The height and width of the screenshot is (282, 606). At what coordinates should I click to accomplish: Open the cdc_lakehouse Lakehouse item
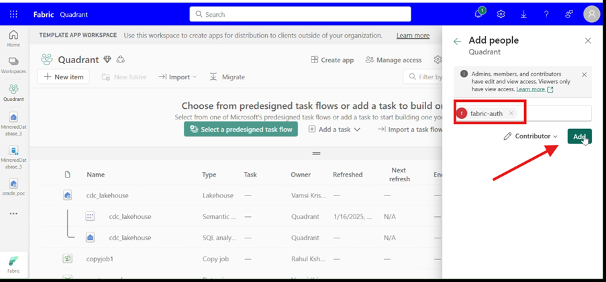click(107, 196)
